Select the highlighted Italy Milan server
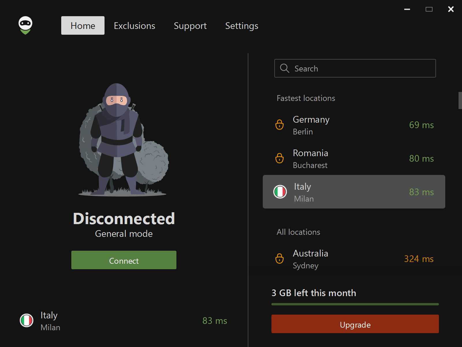462x347 pixels. coord(354,192)
